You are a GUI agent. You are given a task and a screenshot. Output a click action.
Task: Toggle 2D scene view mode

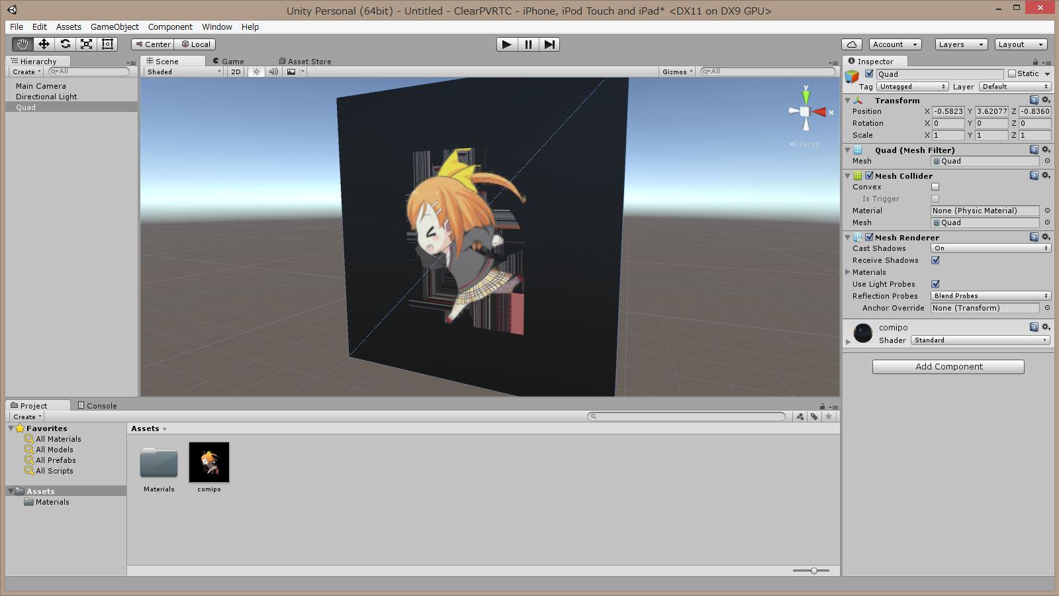click(x=236, y=72)
